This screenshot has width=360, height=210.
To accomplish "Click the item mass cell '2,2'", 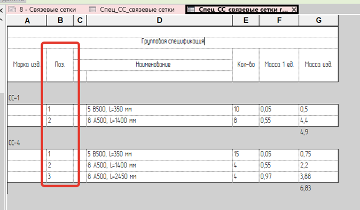I will click(x=318, y=166).
